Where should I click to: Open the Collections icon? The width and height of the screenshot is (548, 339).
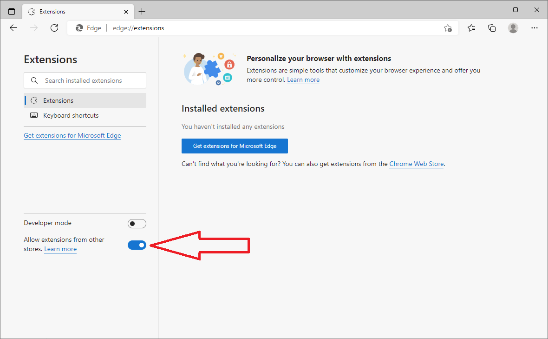[x=492, y=28]
